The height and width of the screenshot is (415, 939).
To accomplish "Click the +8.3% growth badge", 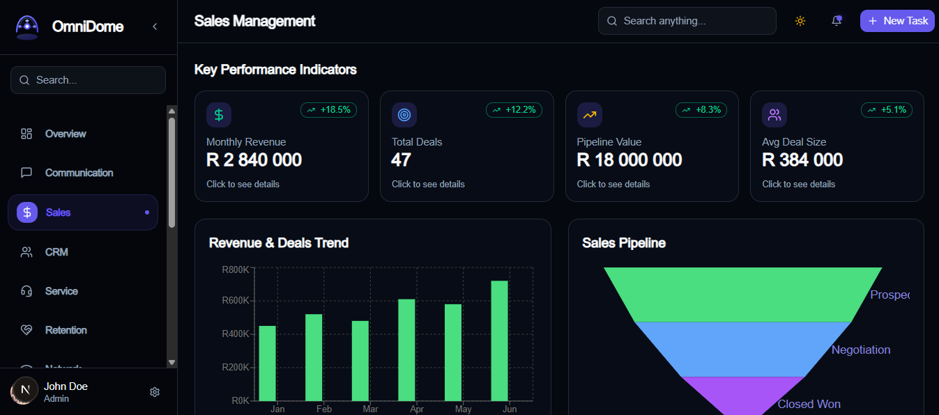I will tap(701, 110).
